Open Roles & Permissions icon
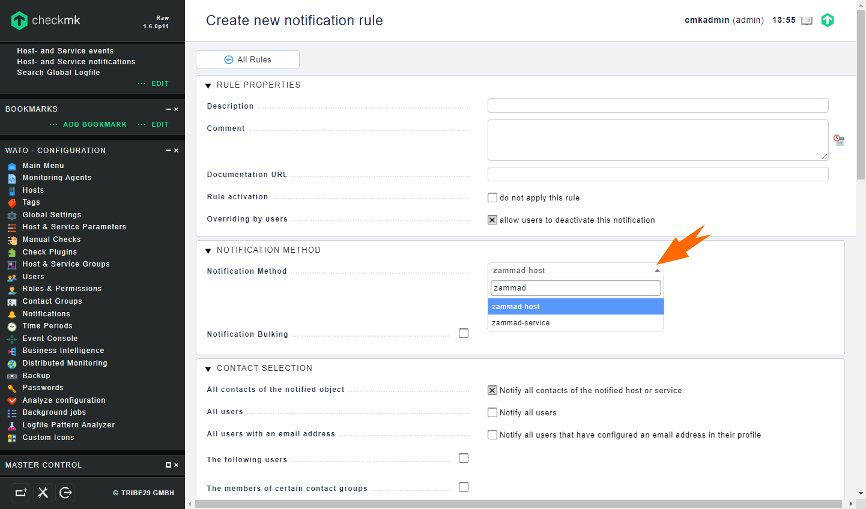Screen dimensions: 866x509 [x=12, y=289]
